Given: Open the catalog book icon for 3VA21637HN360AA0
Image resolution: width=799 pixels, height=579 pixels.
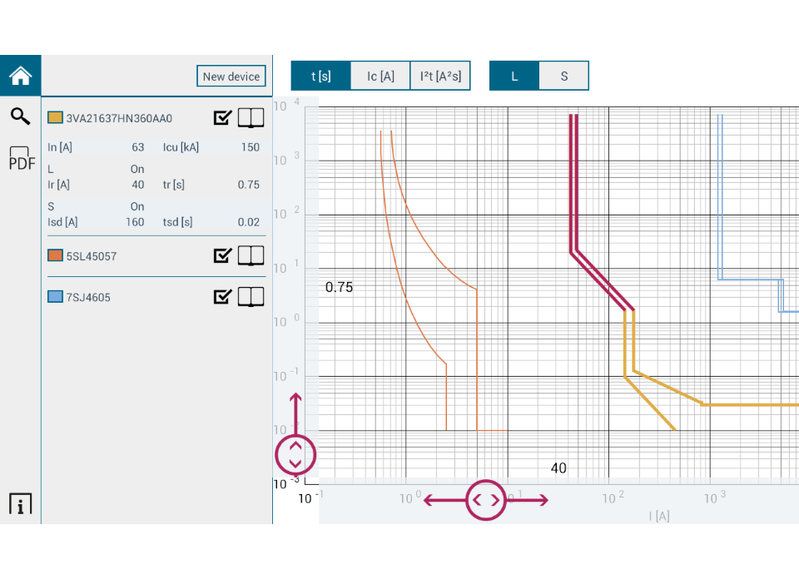Looking at the screenshot, I should tap(251, 117).
